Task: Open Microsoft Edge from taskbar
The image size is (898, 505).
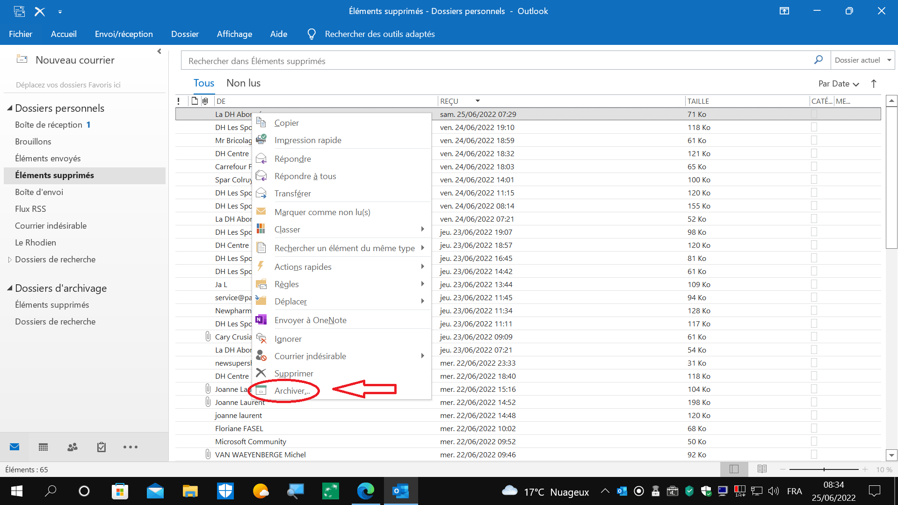Action: [365, 491]
